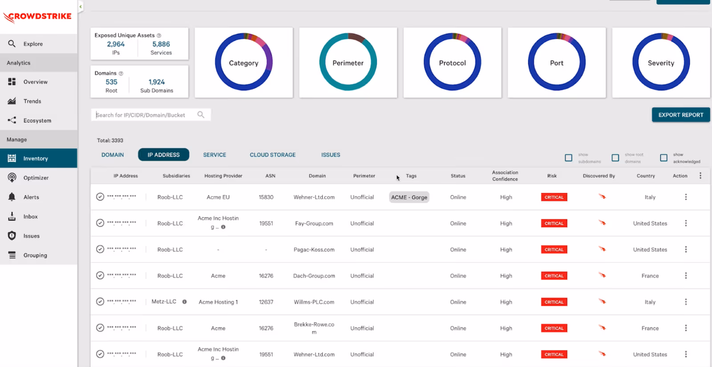Open the Wehner-Ltd.com domain in Italy row
712x367 pixels.
pos(314,197)
